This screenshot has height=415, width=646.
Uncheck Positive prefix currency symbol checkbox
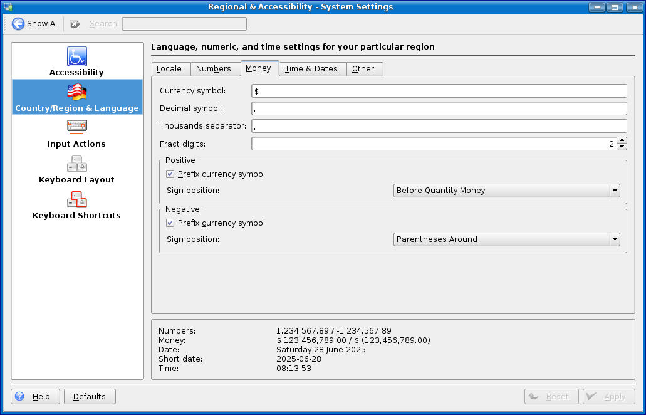170,174
